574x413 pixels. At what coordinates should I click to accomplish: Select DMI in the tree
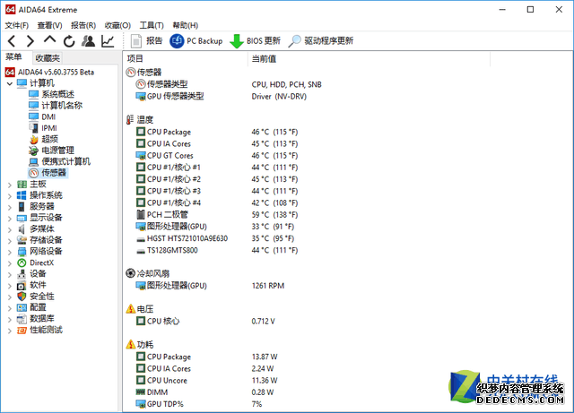pos(42,116)
